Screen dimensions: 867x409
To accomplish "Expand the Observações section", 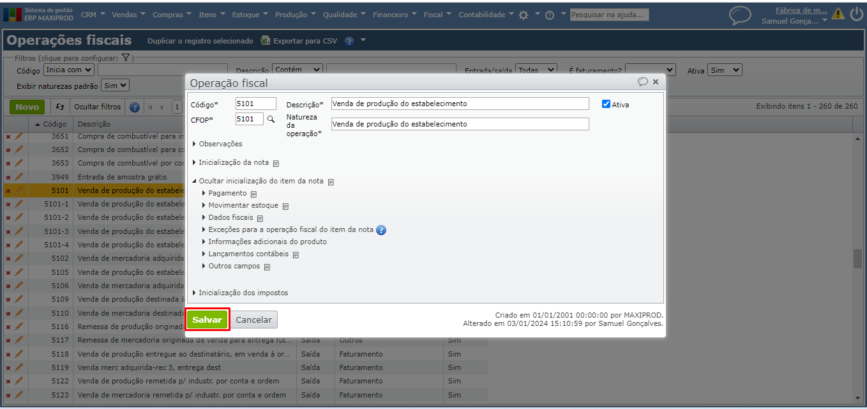I will [217, 144].
